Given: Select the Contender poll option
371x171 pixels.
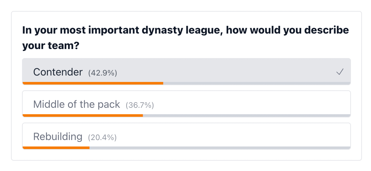Looking at the screenshot, I should point(186,72).
